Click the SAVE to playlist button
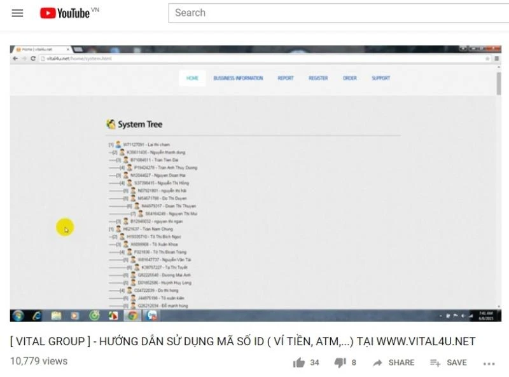Screen dimensions: 509x377 tap(449, 362)
